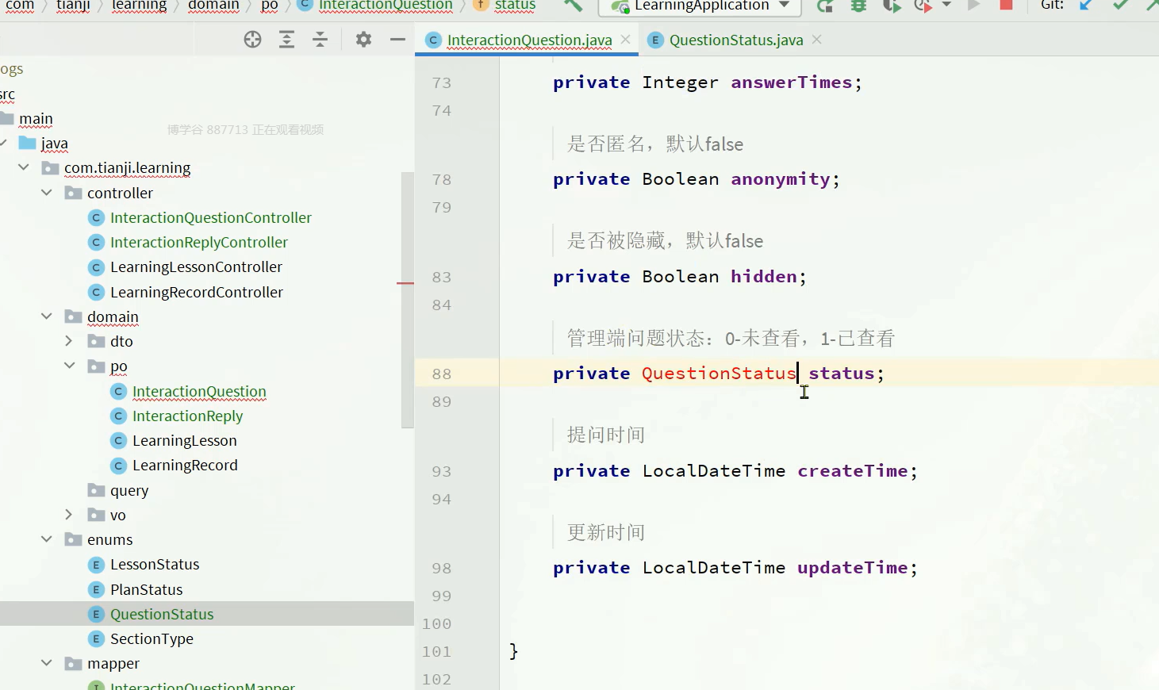The image size is (1159, 690).
Task: Select the LearningLesson class under po
Action: pyautogui.click(x=184, y=440)
